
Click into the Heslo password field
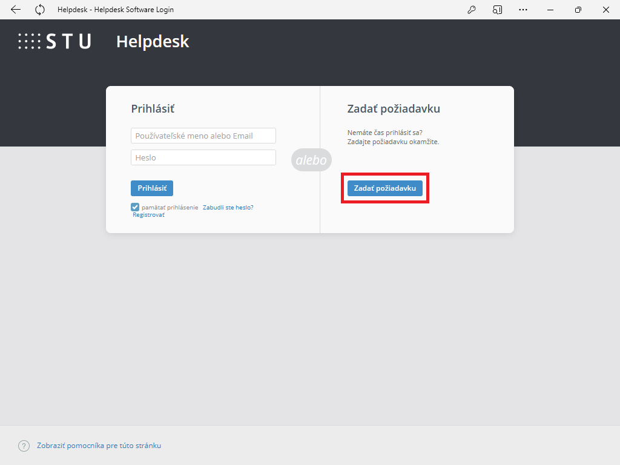pos(203,157)
